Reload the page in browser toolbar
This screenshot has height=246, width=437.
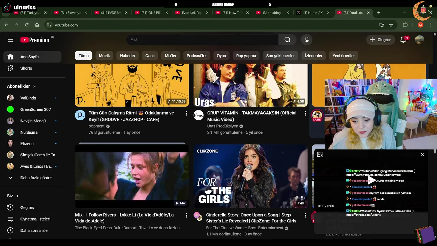coord(27,25)
